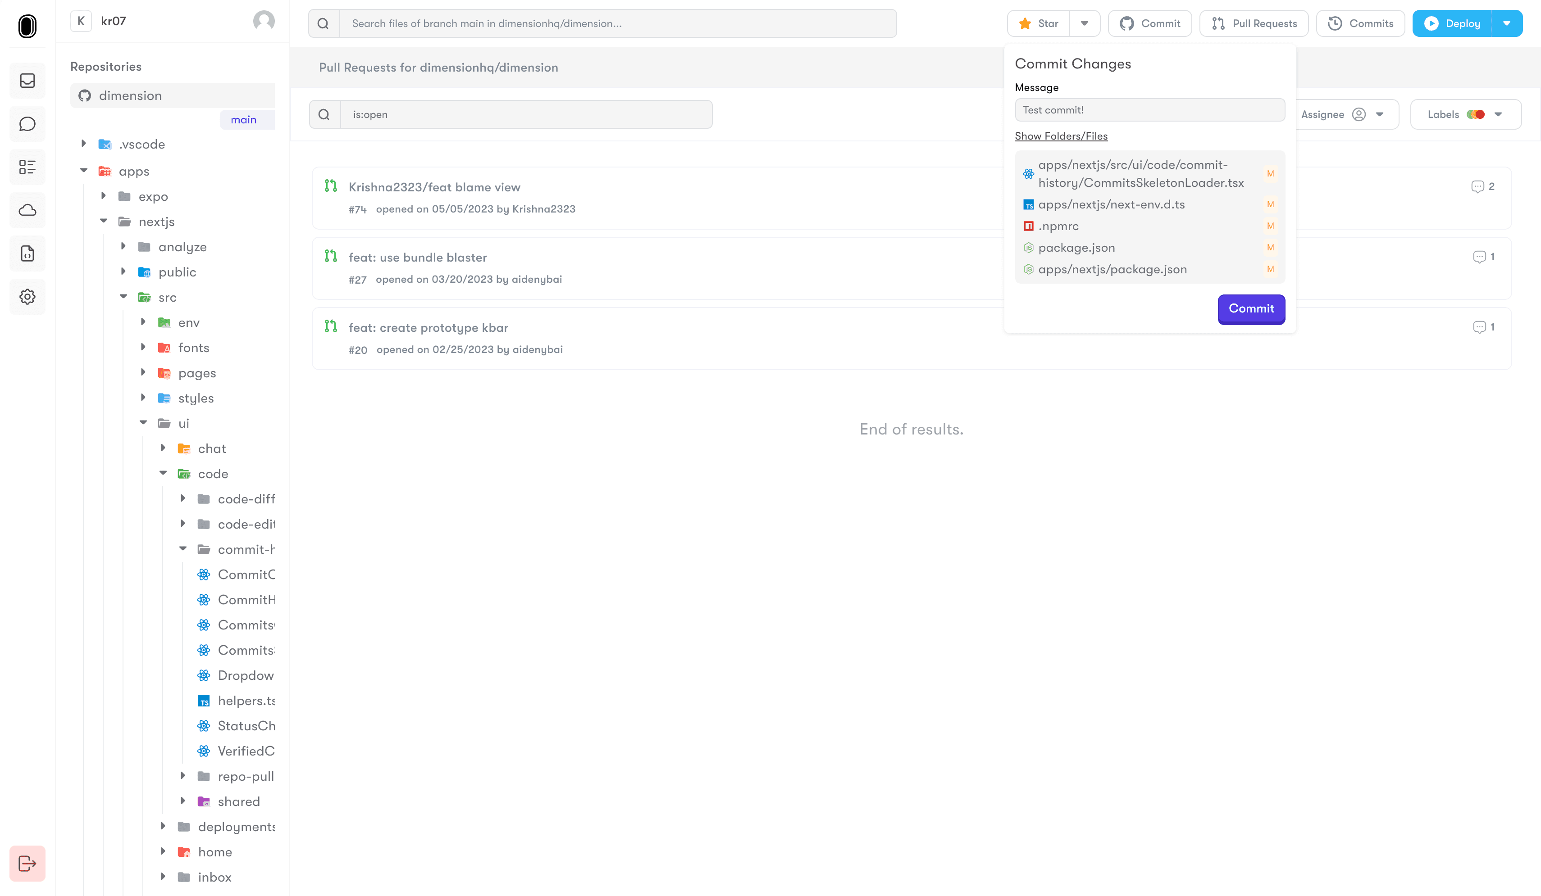Click TypeScript icon beside next-env.d.ts
The width and height of the screenshot is (1541, 896).
(x=1029, y=205)
